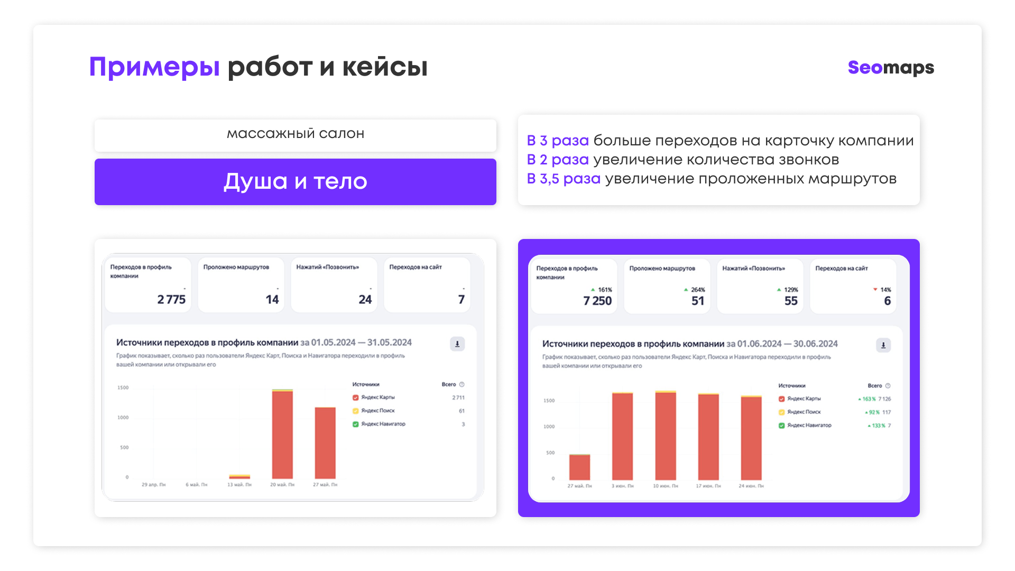This screenshot has width=1015, height=571.
Task: Click the Seomaps logo
Action: (891, 68)
